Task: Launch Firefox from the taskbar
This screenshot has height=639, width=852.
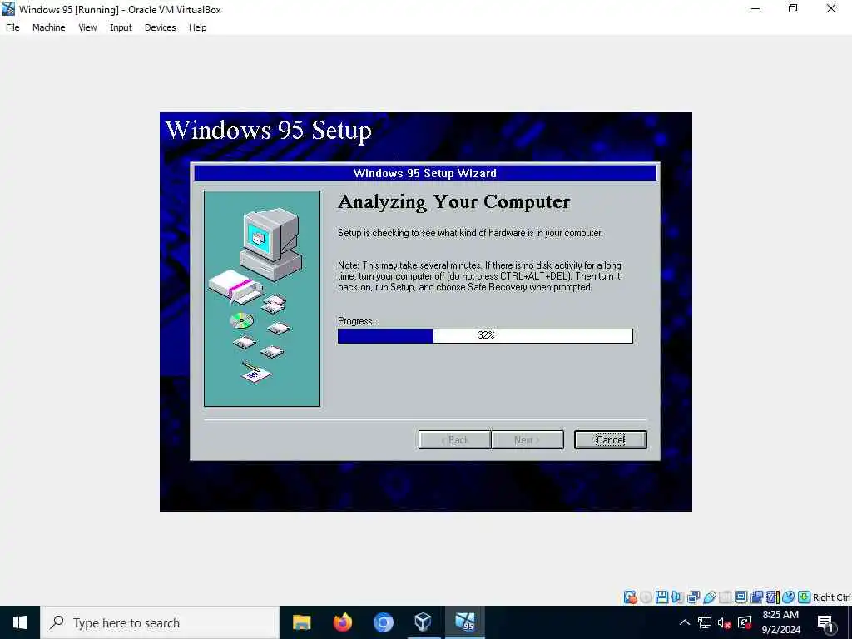Action: click(342, 622)
